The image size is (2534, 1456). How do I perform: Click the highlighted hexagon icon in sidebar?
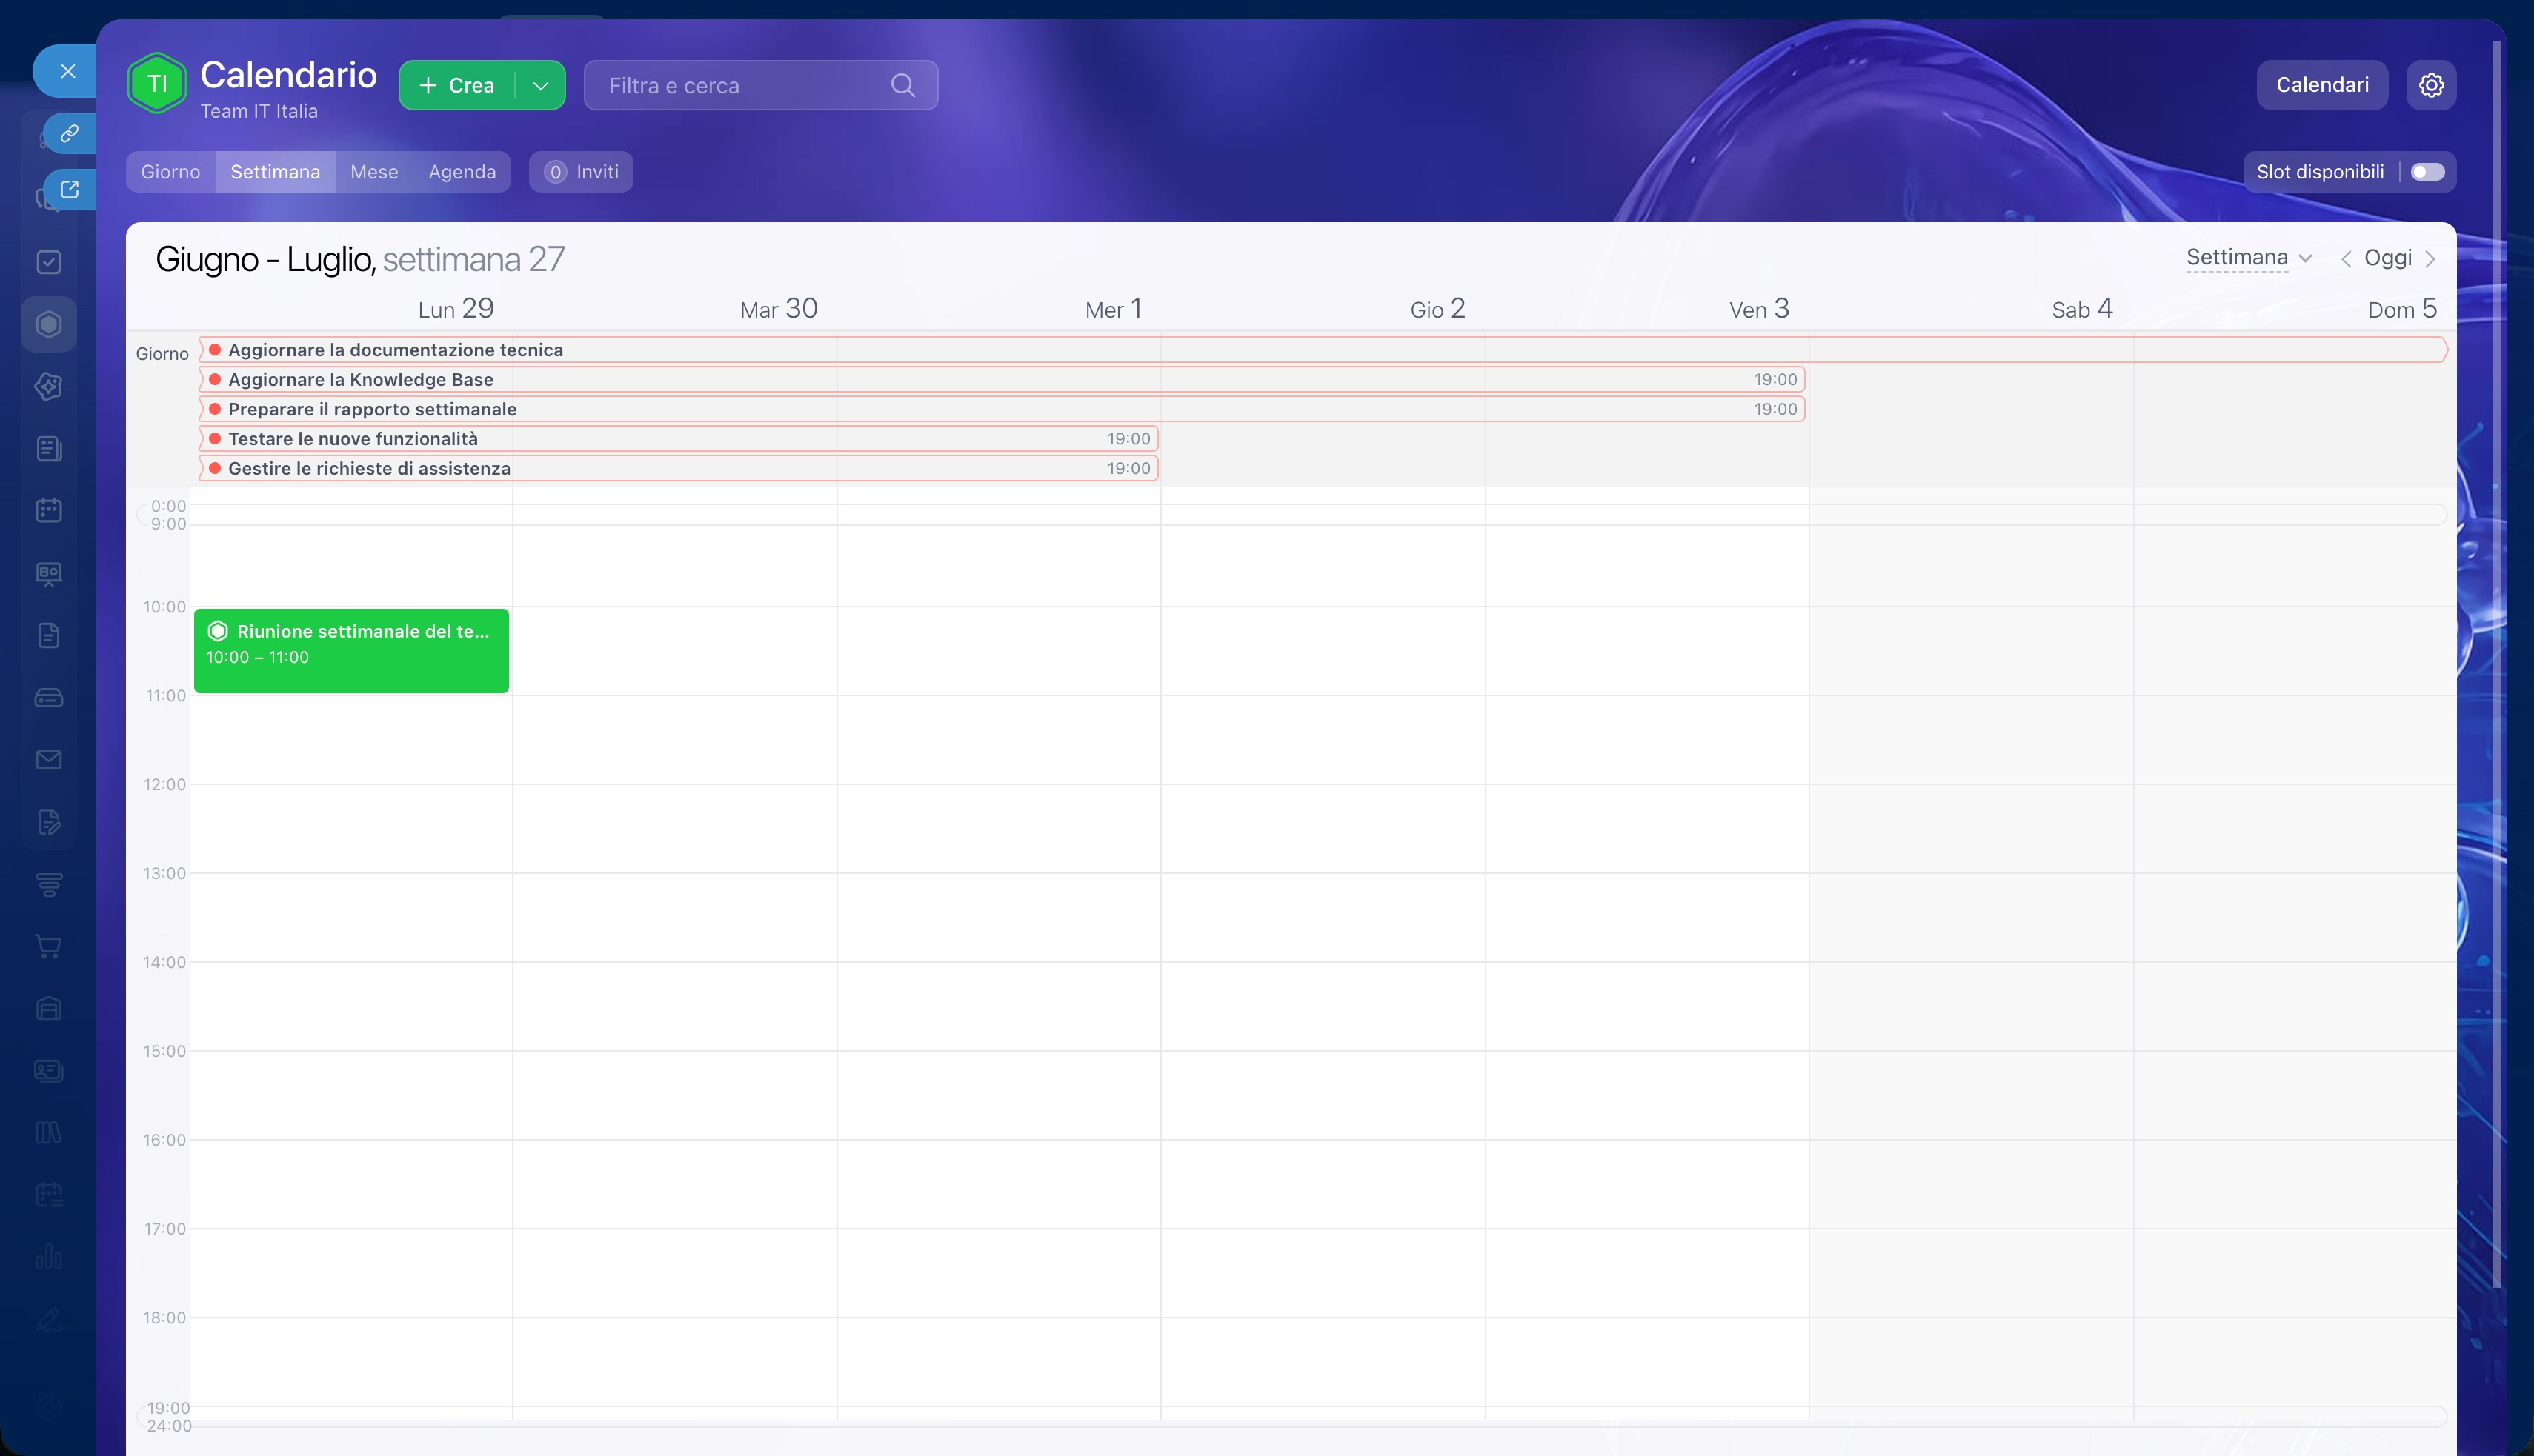[x=49, y=324]
